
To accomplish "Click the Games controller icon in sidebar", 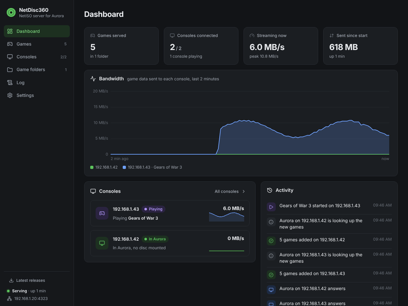I will click(x=10, y=44).
